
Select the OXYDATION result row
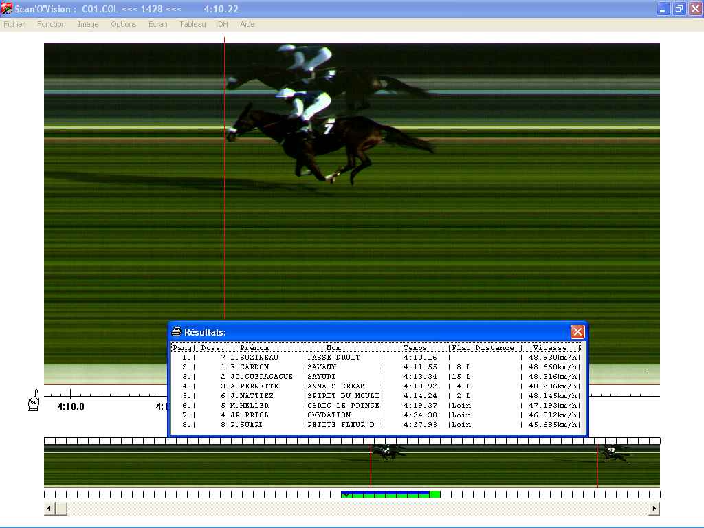pyautogui.click(x=376, y=415)
